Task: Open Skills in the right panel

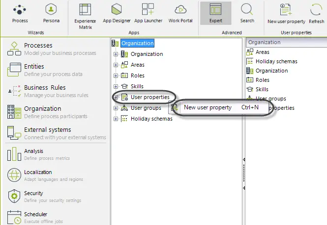Action: [x=262, y=89]
